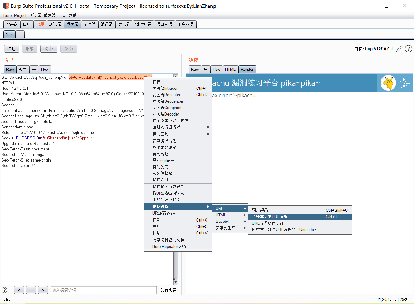
Task: Open the history forward dropdown arrow
Action: click(x=73, y=48)
